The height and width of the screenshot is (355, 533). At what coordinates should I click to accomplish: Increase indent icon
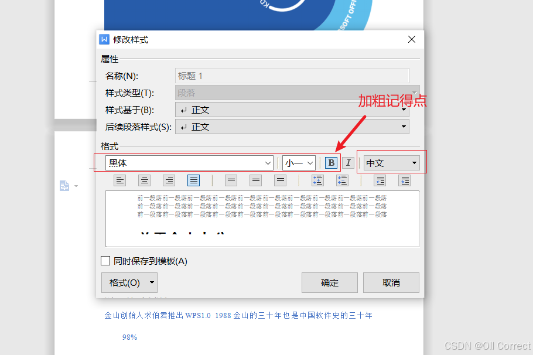(x=405, y=180)
